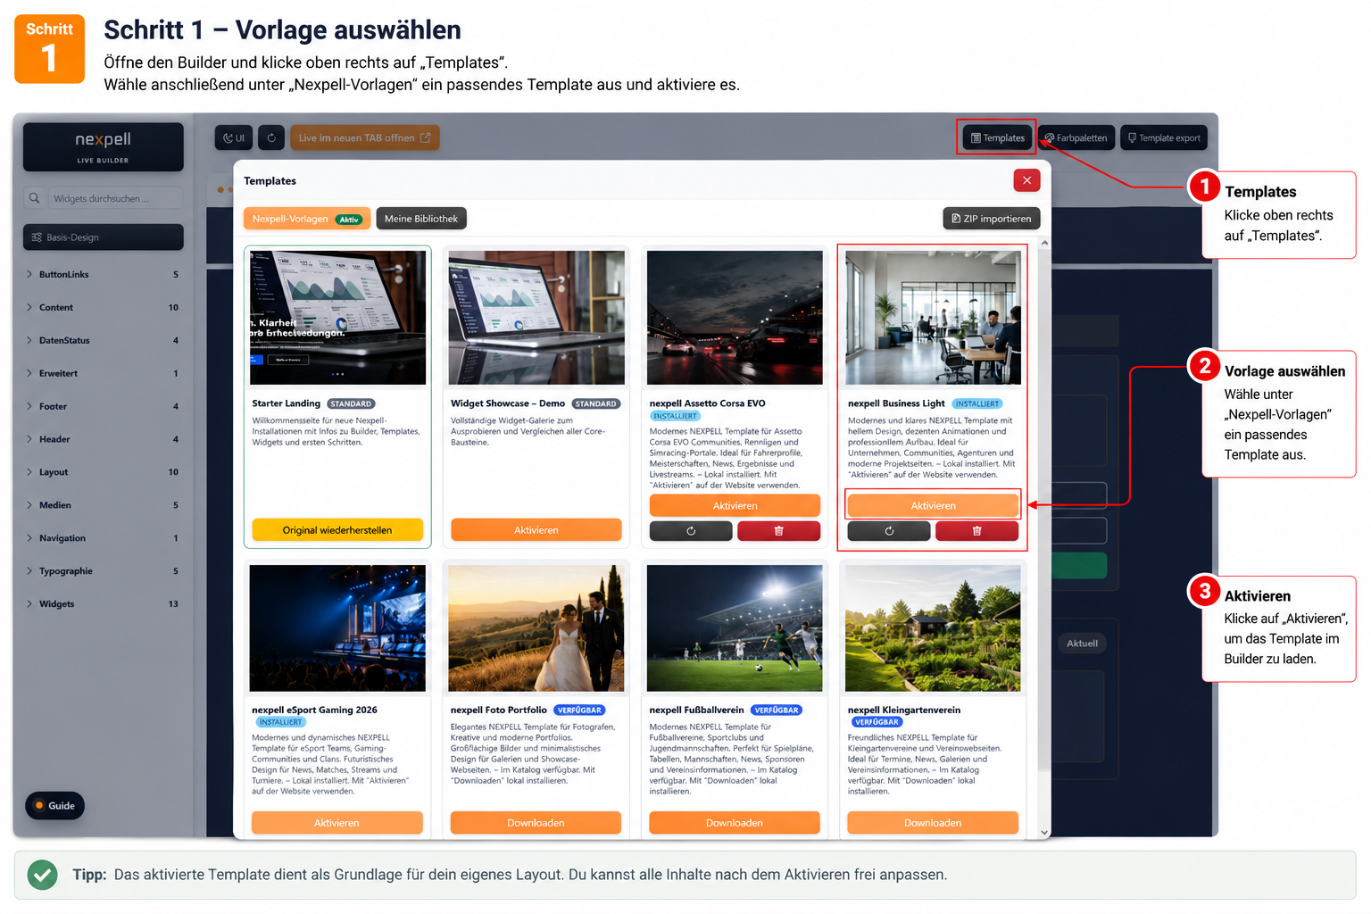Click the search magnifier icon in sidebar
This screenshot has width=1371, height=914.
point(34,198)
